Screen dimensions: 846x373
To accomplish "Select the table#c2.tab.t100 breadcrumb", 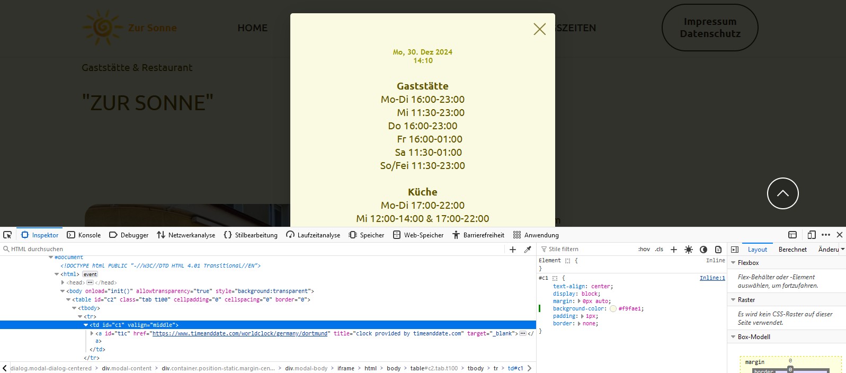I will click(434, 368).
